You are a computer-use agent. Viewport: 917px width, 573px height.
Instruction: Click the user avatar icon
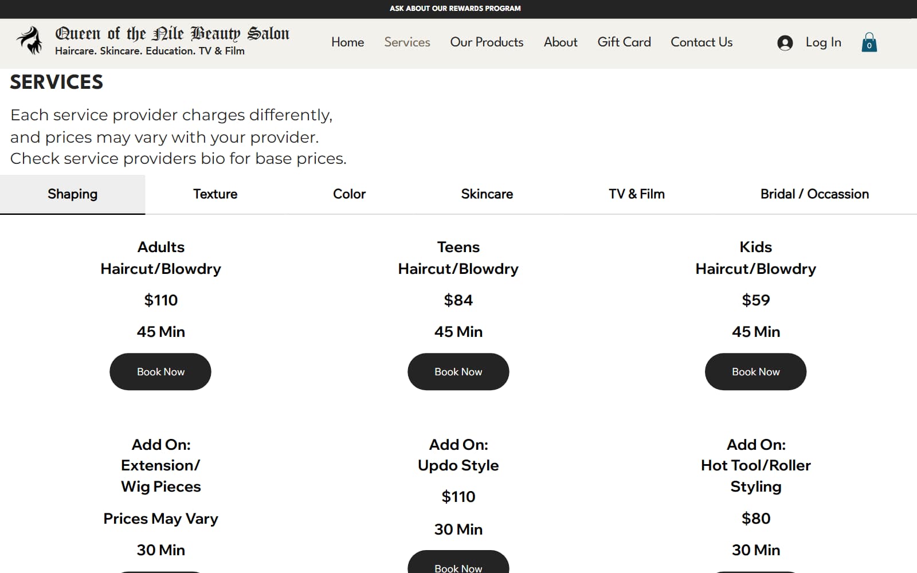[x=785, y=43]
